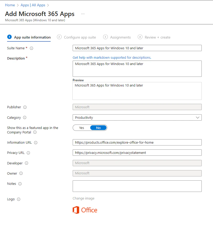The image size is (213, 248).
Task: Click the subtitle 'Microsoft 365 Apps (Windows 10 and later)'
Action: click(x=35, y=20)
